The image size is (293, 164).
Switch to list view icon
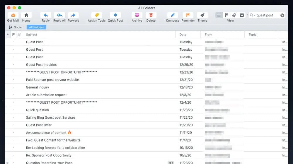point(219,15)
